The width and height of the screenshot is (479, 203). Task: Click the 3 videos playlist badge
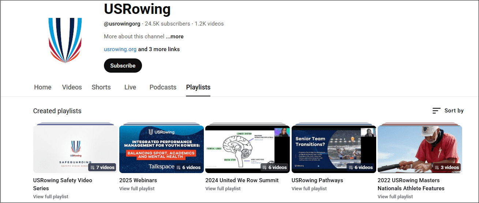447,167
